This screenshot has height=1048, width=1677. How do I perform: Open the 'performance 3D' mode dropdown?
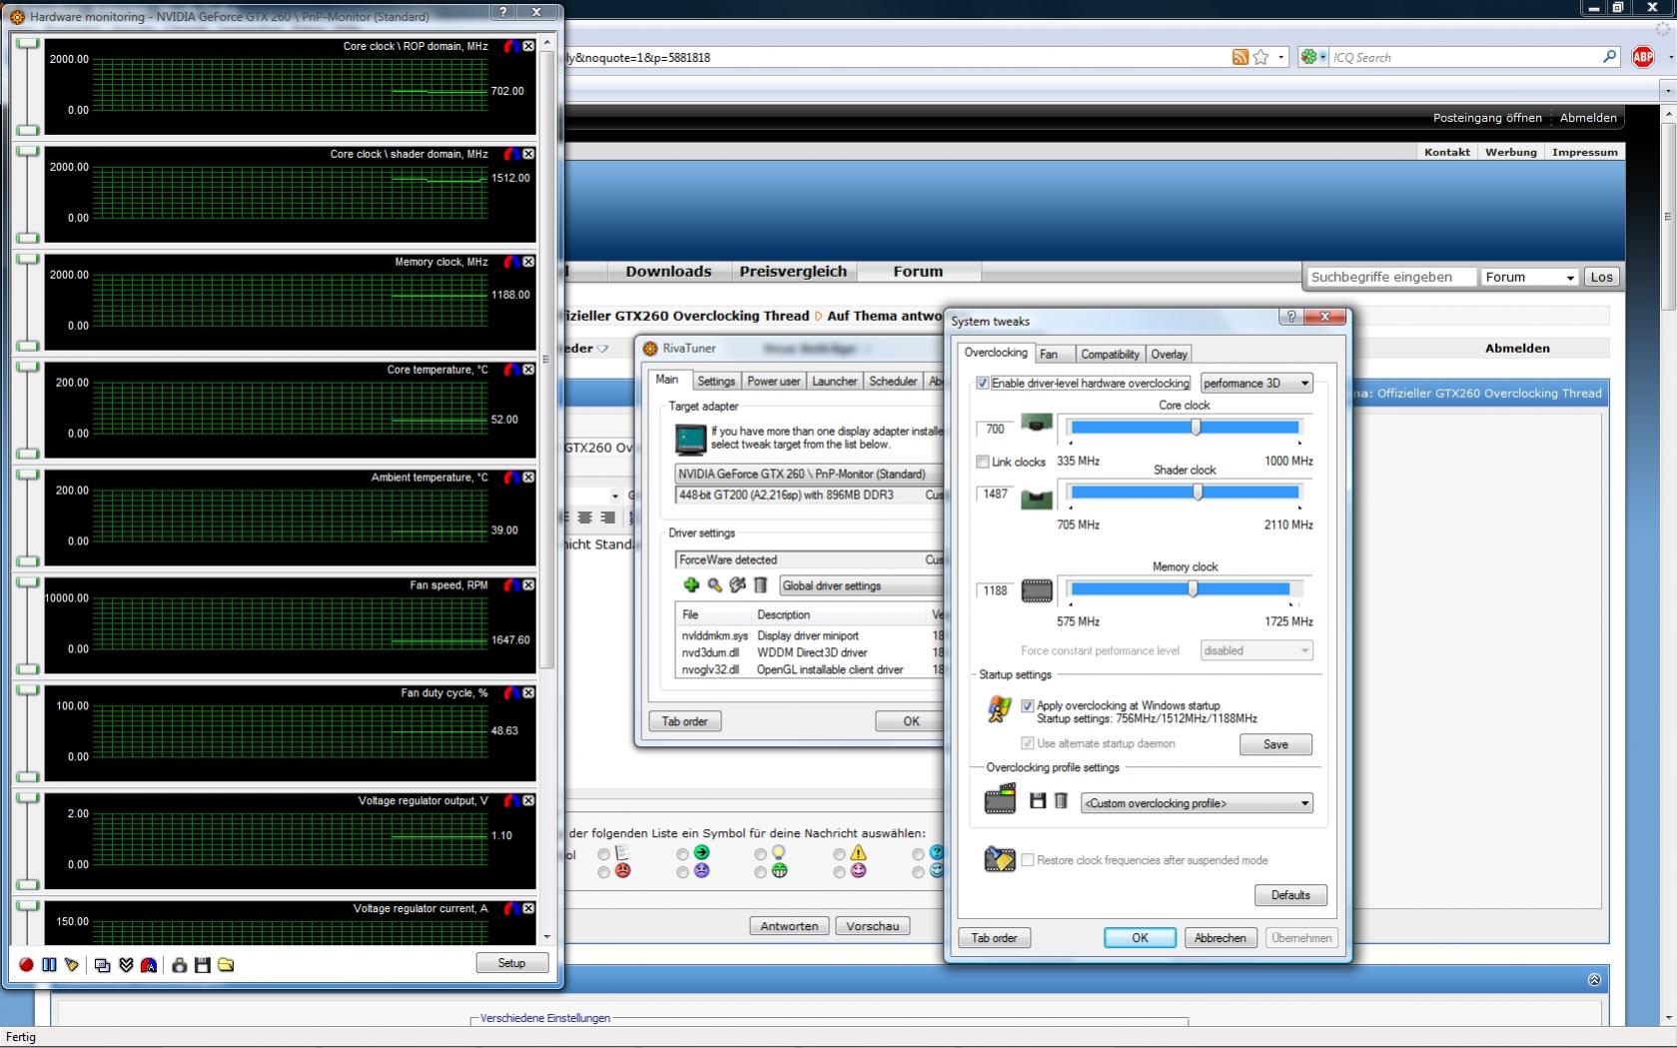(1257, 383)
